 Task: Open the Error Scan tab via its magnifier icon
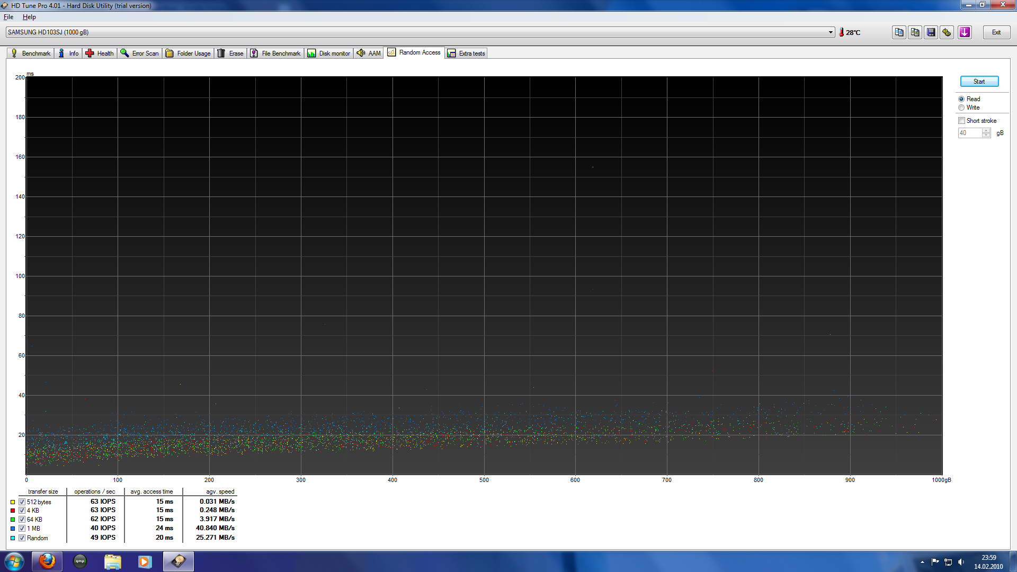124,53
